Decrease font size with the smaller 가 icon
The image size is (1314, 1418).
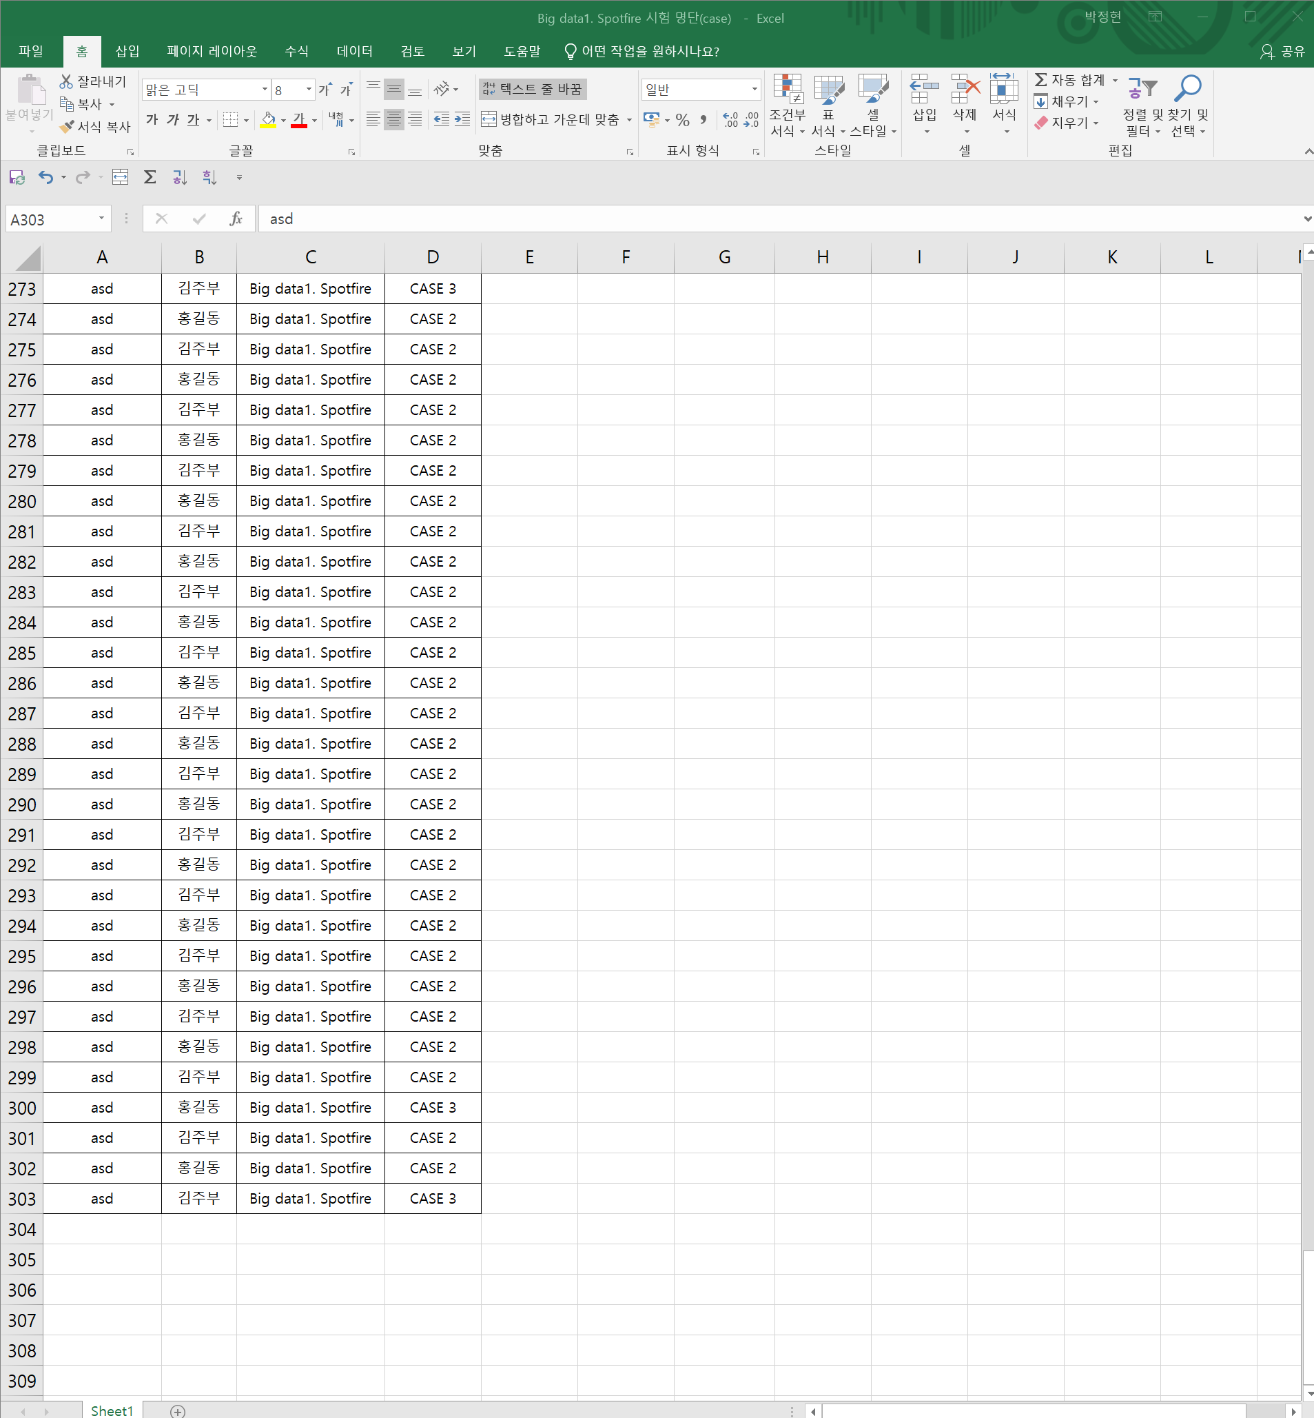coord(346,90)
